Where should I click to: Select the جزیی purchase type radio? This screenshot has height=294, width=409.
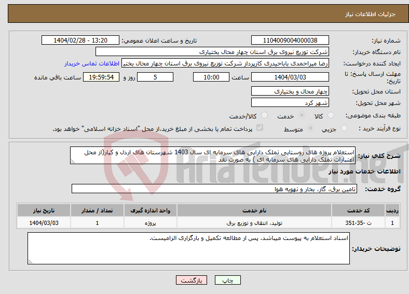[344, 128]
